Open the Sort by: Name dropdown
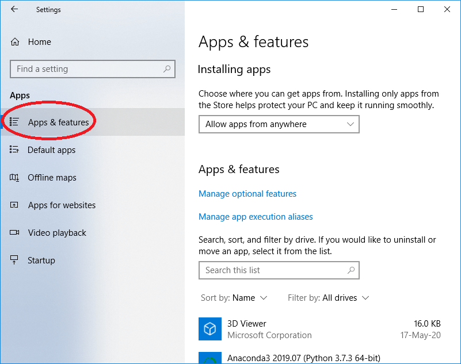 pyautogui.click(x=234, y=298)
